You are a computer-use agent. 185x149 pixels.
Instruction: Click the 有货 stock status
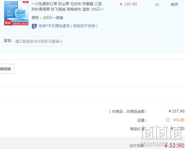pos(174,5)
